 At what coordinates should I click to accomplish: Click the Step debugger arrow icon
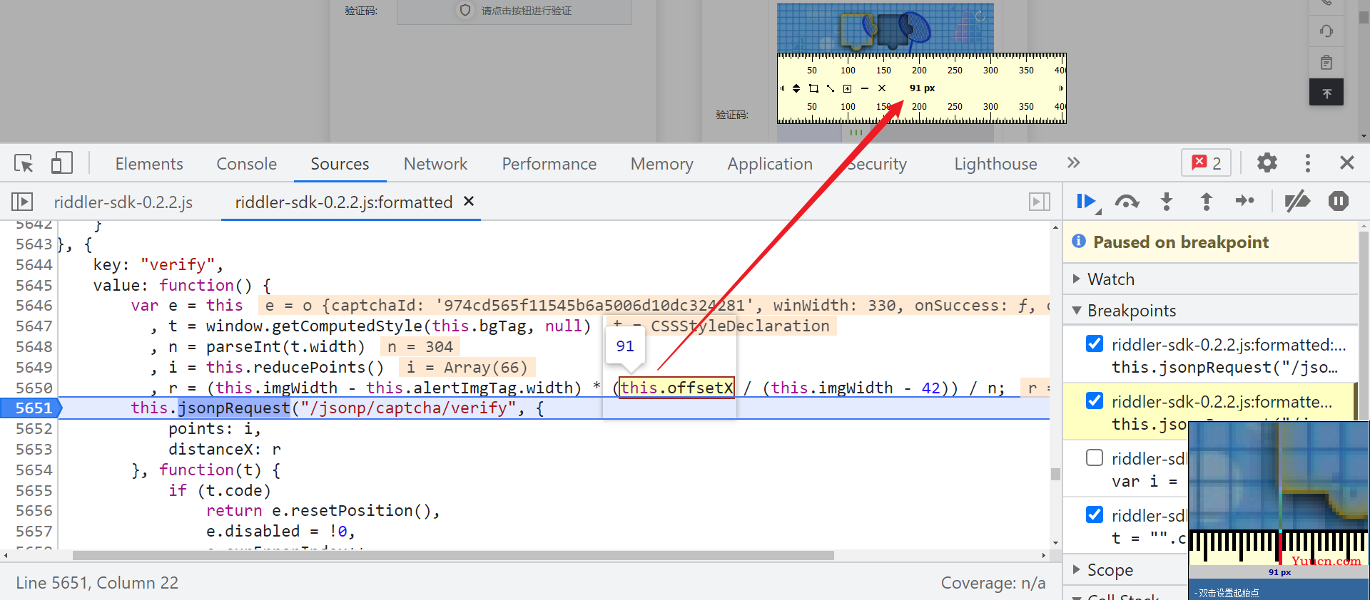tap(1245, 201)
